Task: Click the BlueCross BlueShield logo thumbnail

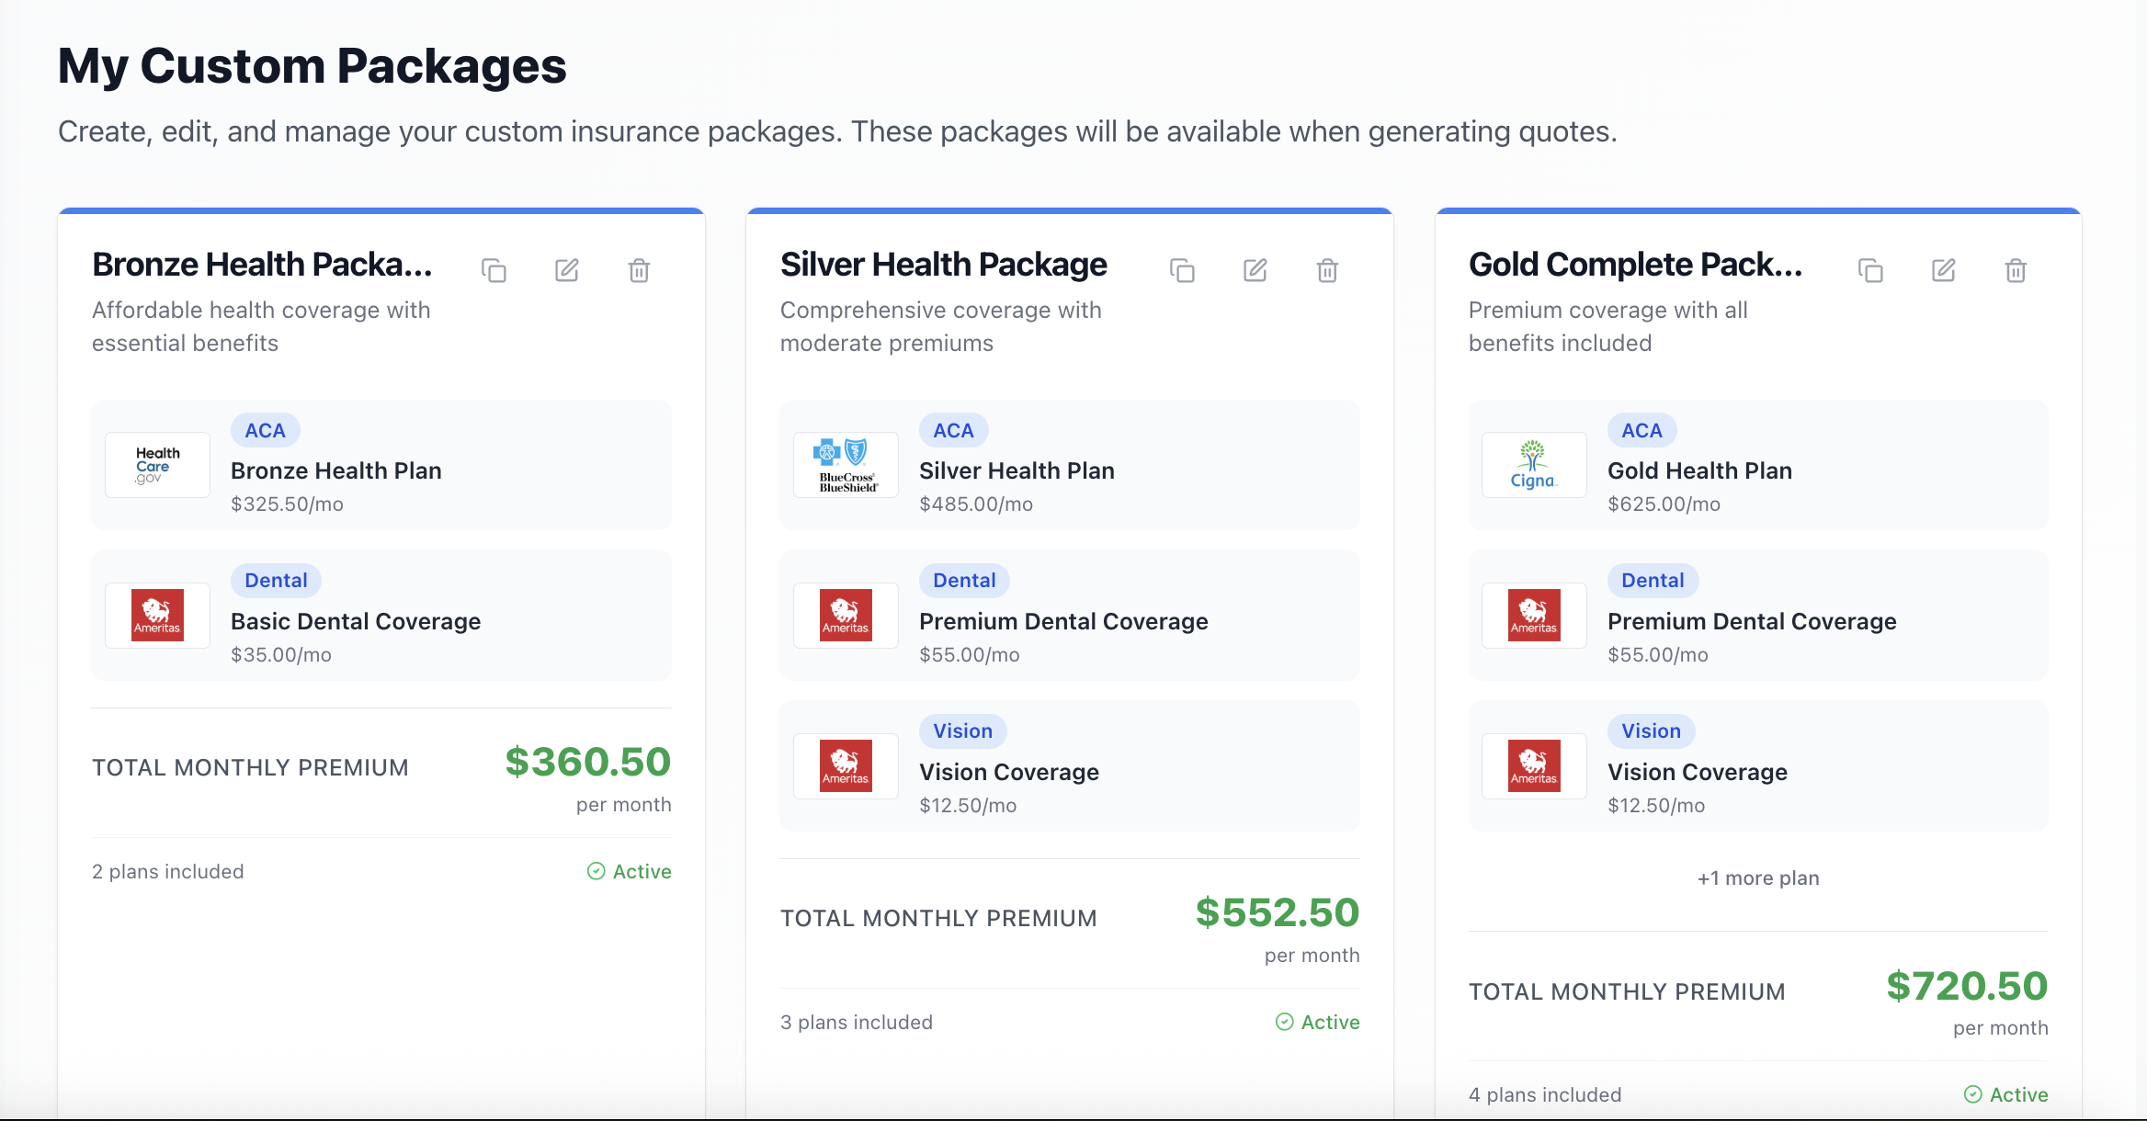Action: (x=846, y=465)
